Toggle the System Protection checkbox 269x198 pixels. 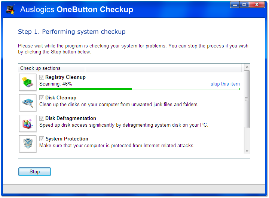pyautogui.click(x=42, y=139)
